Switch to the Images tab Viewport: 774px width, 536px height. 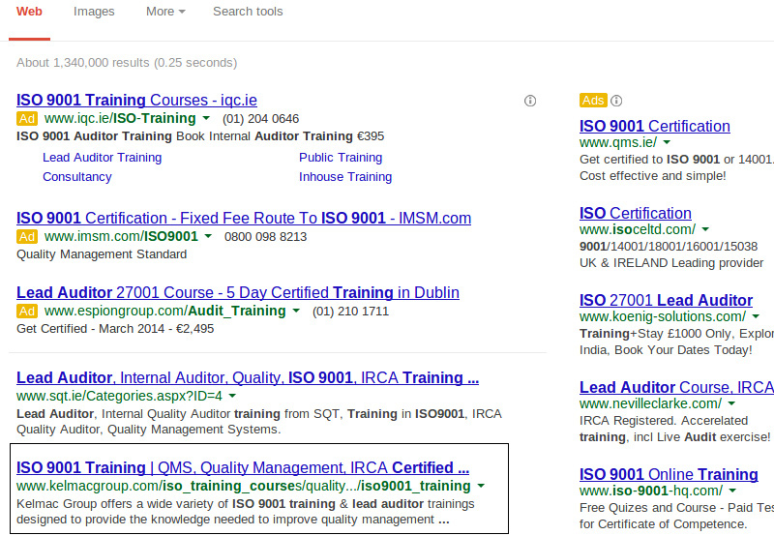pyautogui.click(x=94, y=12)
